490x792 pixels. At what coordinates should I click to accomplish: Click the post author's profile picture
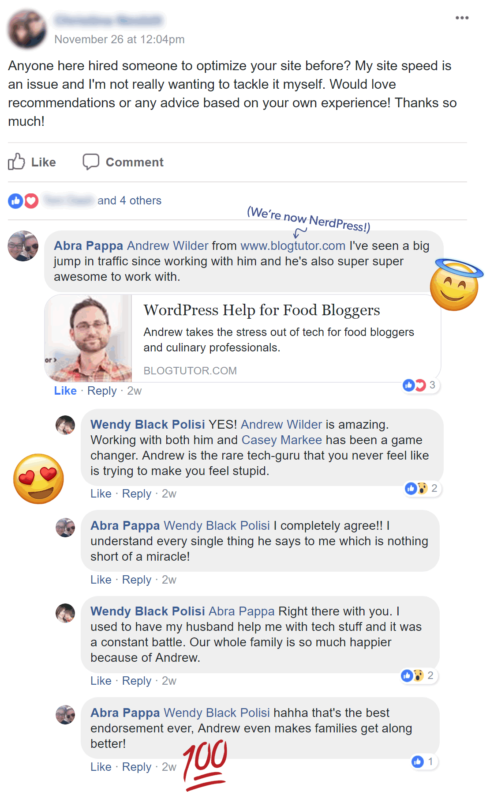27,29
